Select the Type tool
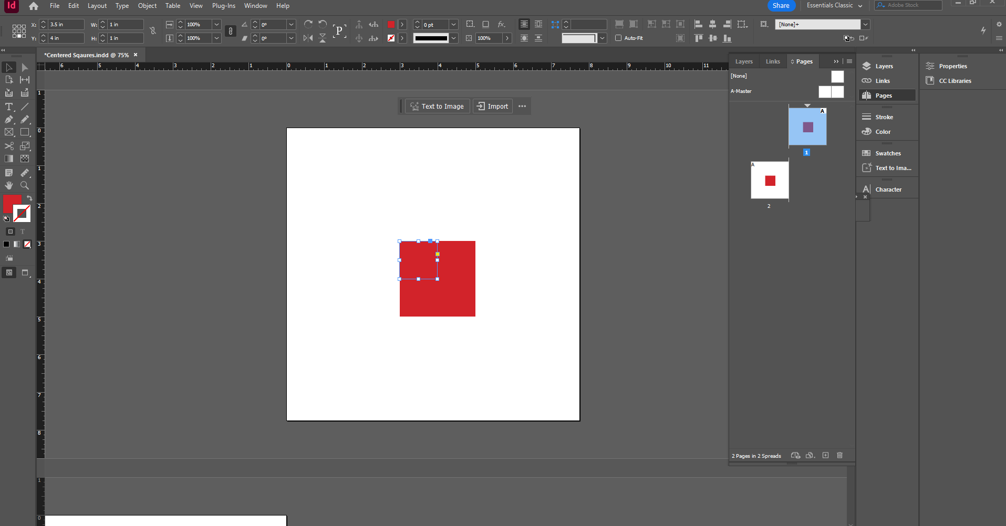The height and width of the screenshot is (526, 1006). click(x=9, y=107)
